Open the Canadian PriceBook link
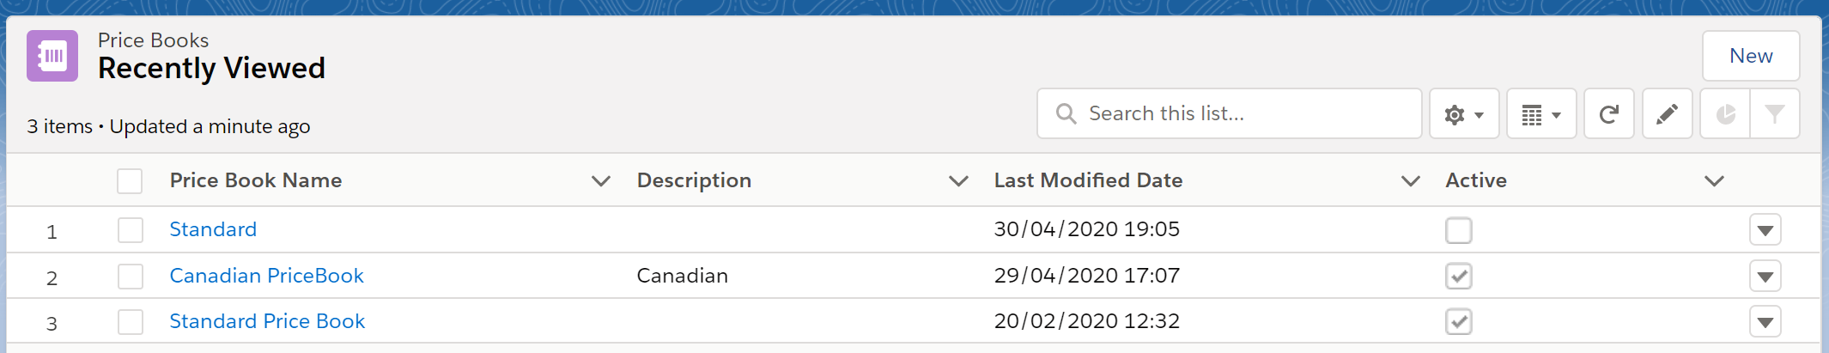The image size is (1829, 353). point(266,276)
